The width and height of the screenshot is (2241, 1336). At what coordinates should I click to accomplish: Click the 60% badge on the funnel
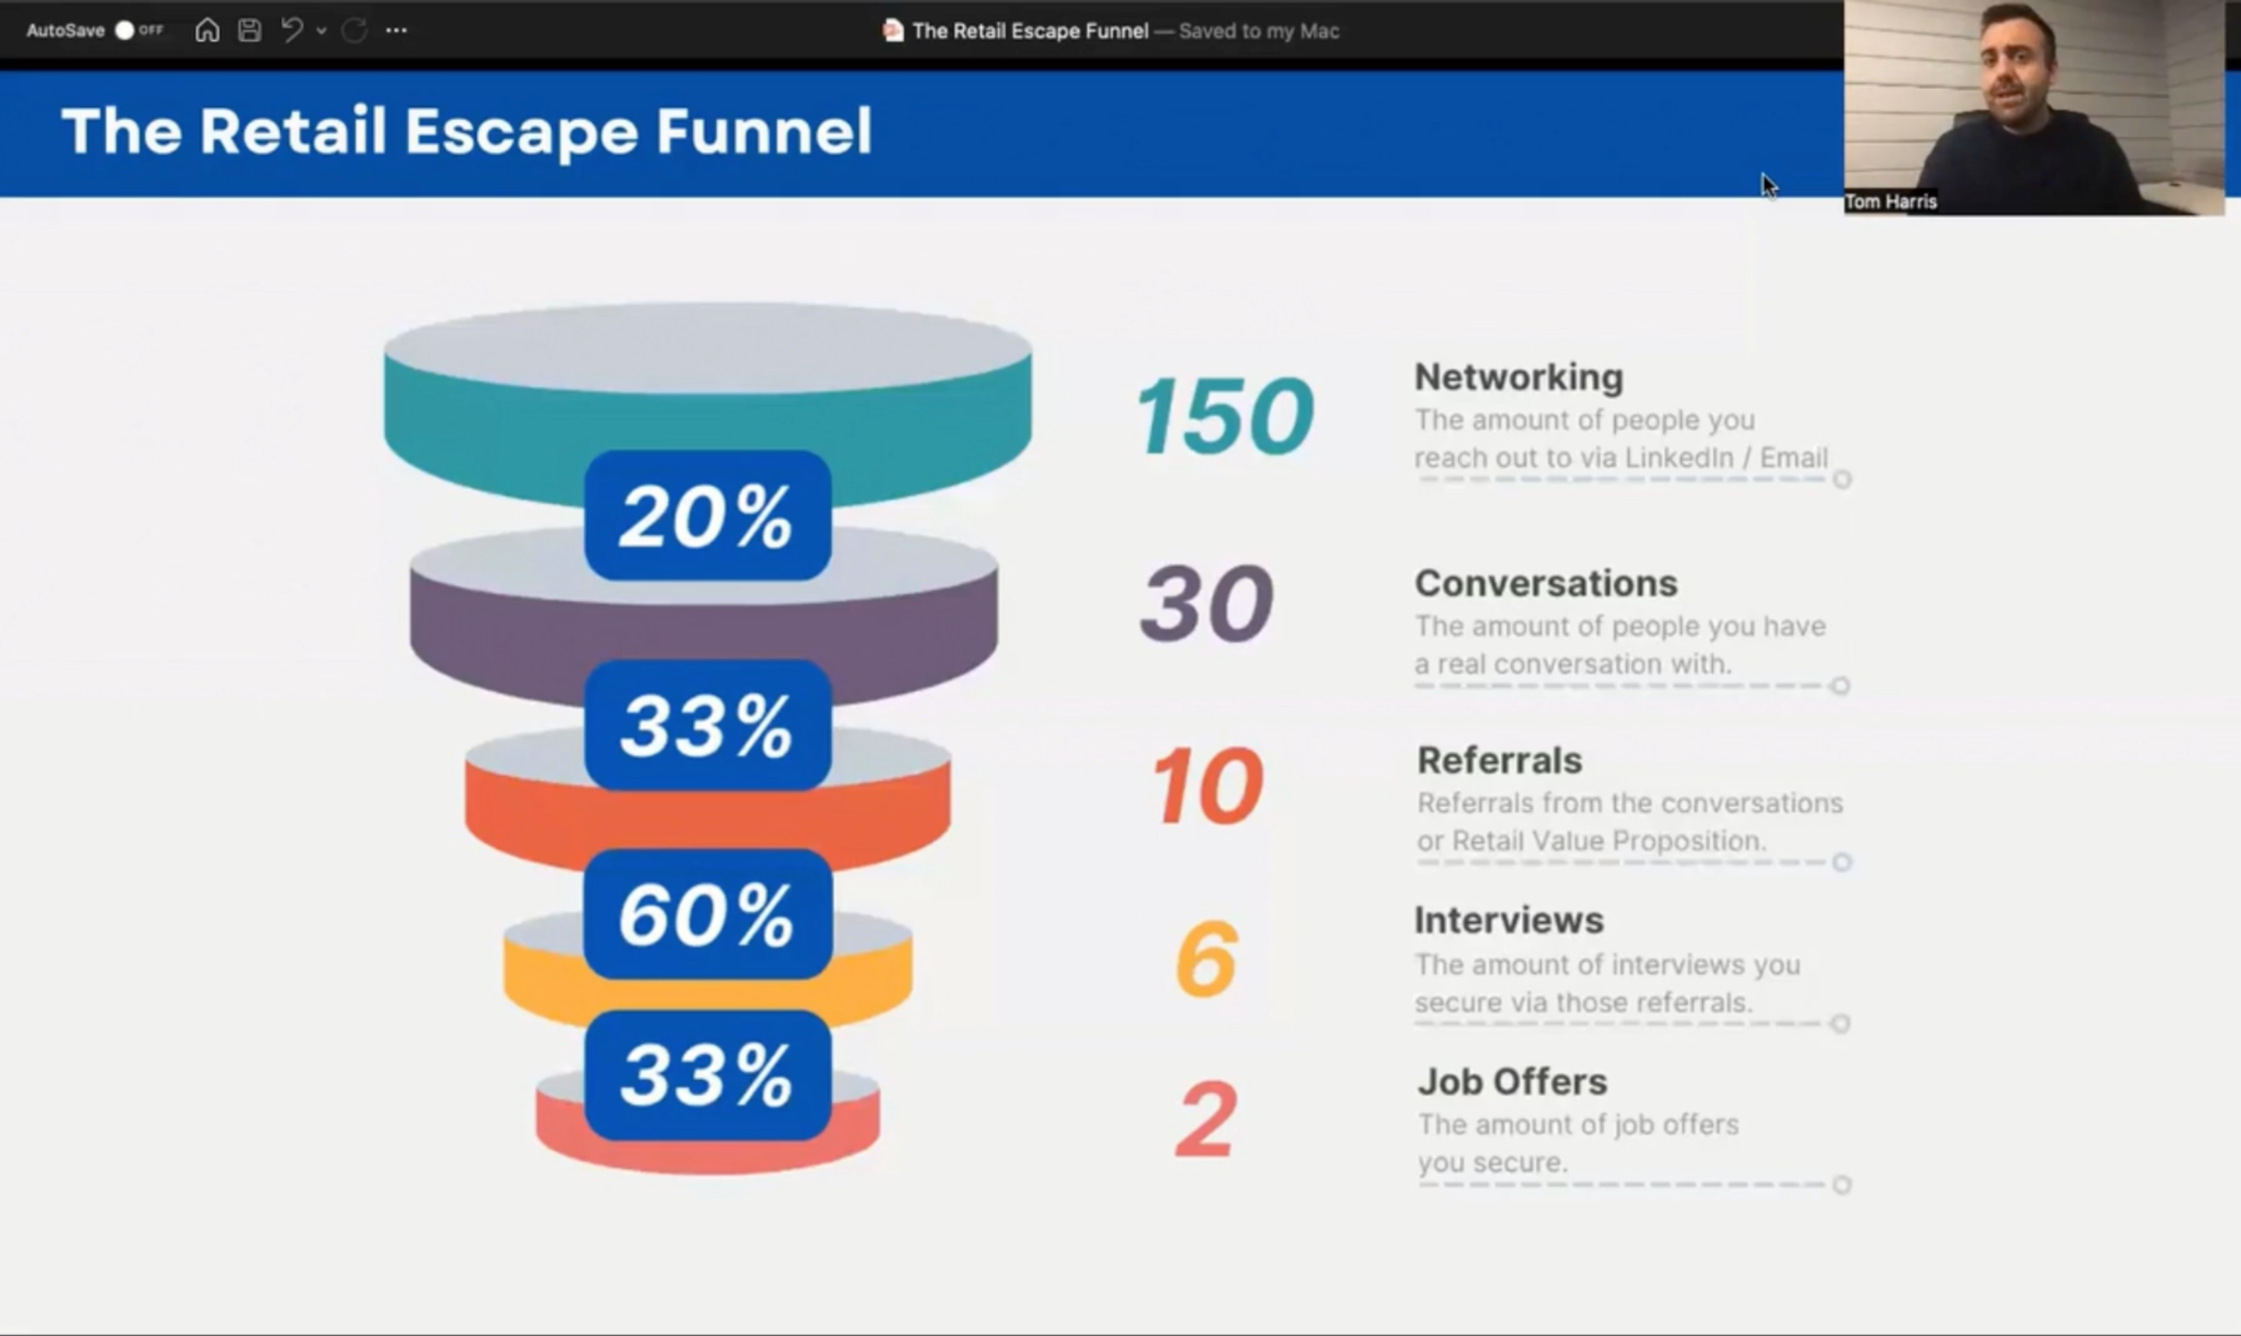click(707, 915)
